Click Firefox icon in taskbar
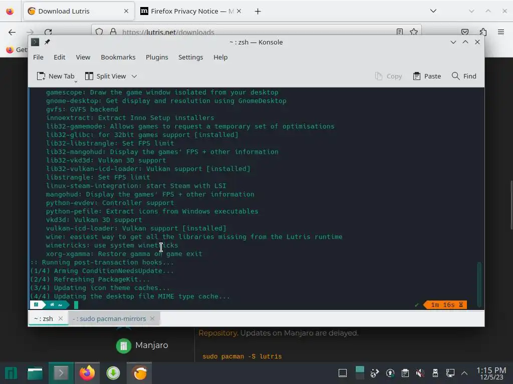This screenshot has width=513, height=384. pyautogui.click(x=87, y=373)
